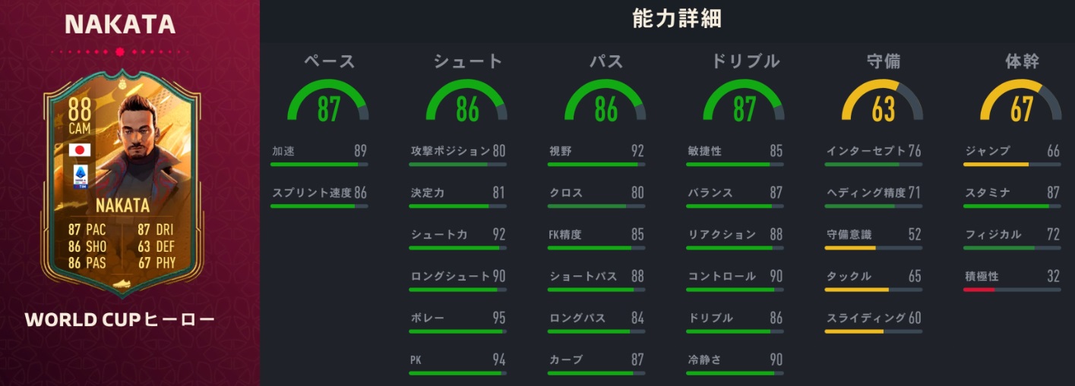1075x386 pixels.
Task: Click the 視野 stat row
Action: click(x=596, y=152)
